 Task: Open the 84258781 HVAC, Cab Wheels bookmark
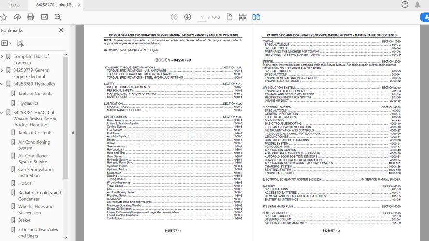[35, 119]
